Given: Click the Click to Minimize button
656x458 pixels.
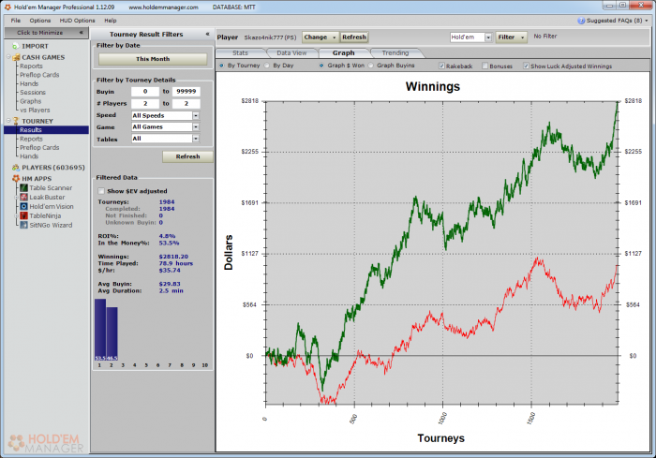Looking at the screenshot, I should click(47, 32).
